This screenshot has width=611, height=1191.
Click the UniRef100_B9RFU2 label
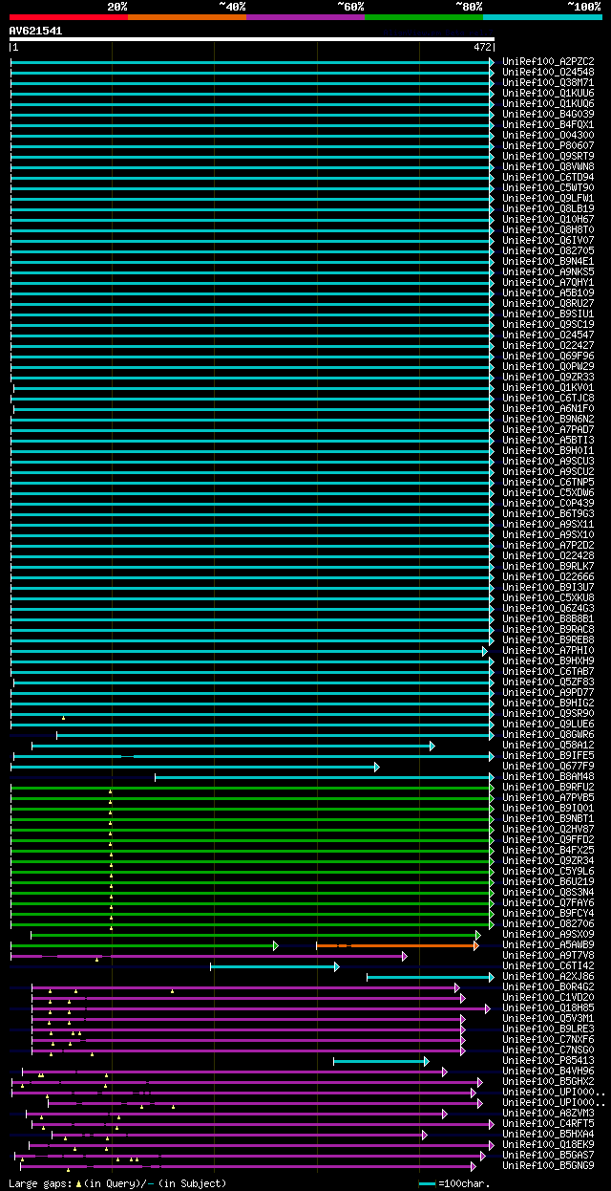[548, 788]
